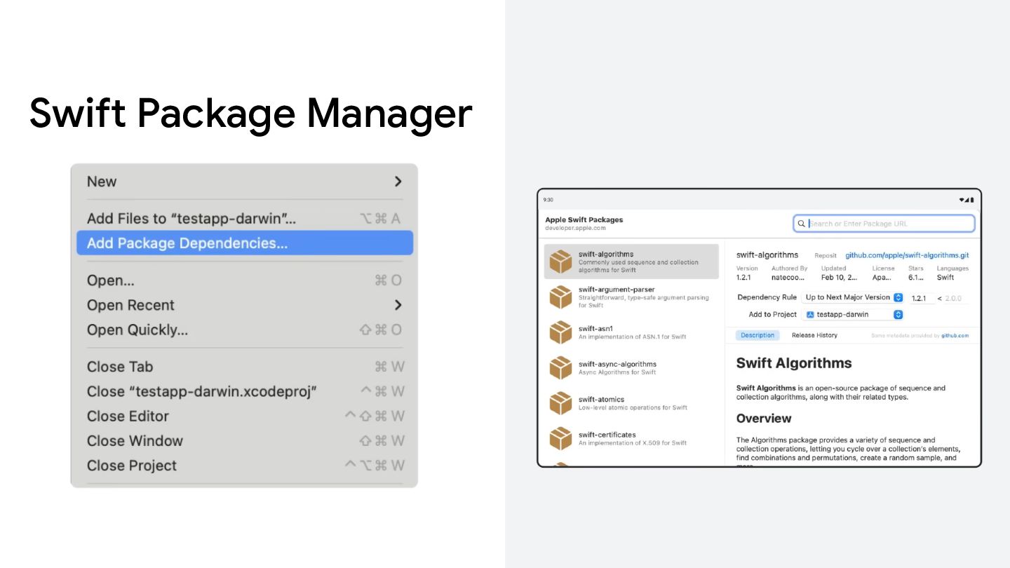Click the swift-atomics package box icon
This screenshot has width=1010, height=568.
point(560,403)
